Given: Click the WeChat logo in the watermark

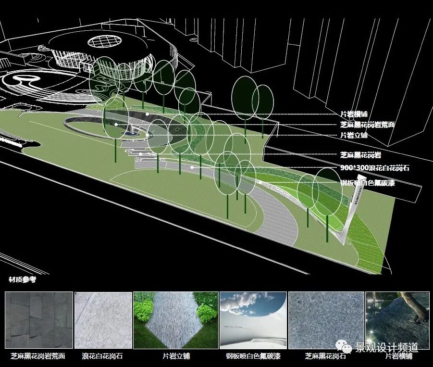Looking at the screenshot, I should 344,347.
